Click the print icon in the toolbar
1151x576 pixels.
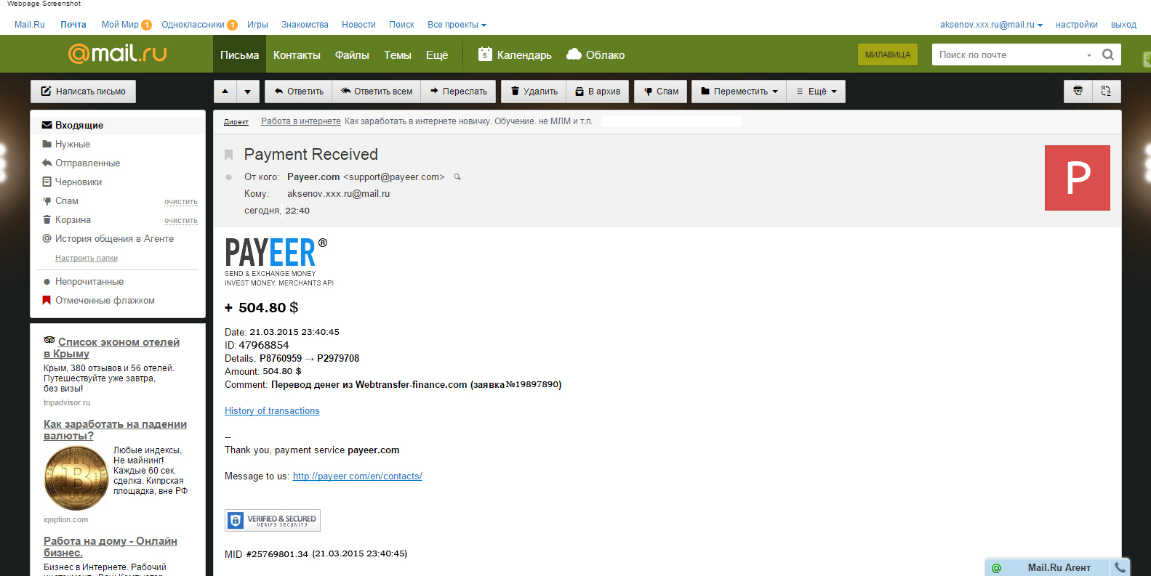[x=1078, y=92]
